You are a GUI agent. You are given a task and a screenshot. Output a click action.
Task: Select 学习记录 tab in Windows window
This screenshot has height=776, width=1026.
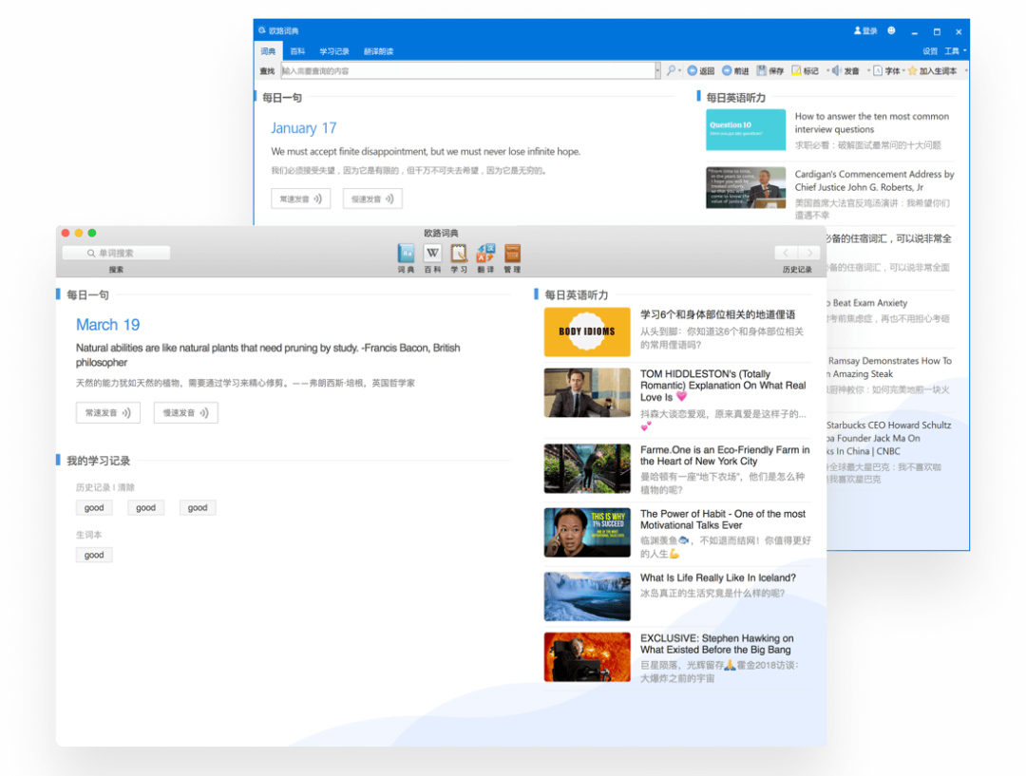(x=333, y=51)
